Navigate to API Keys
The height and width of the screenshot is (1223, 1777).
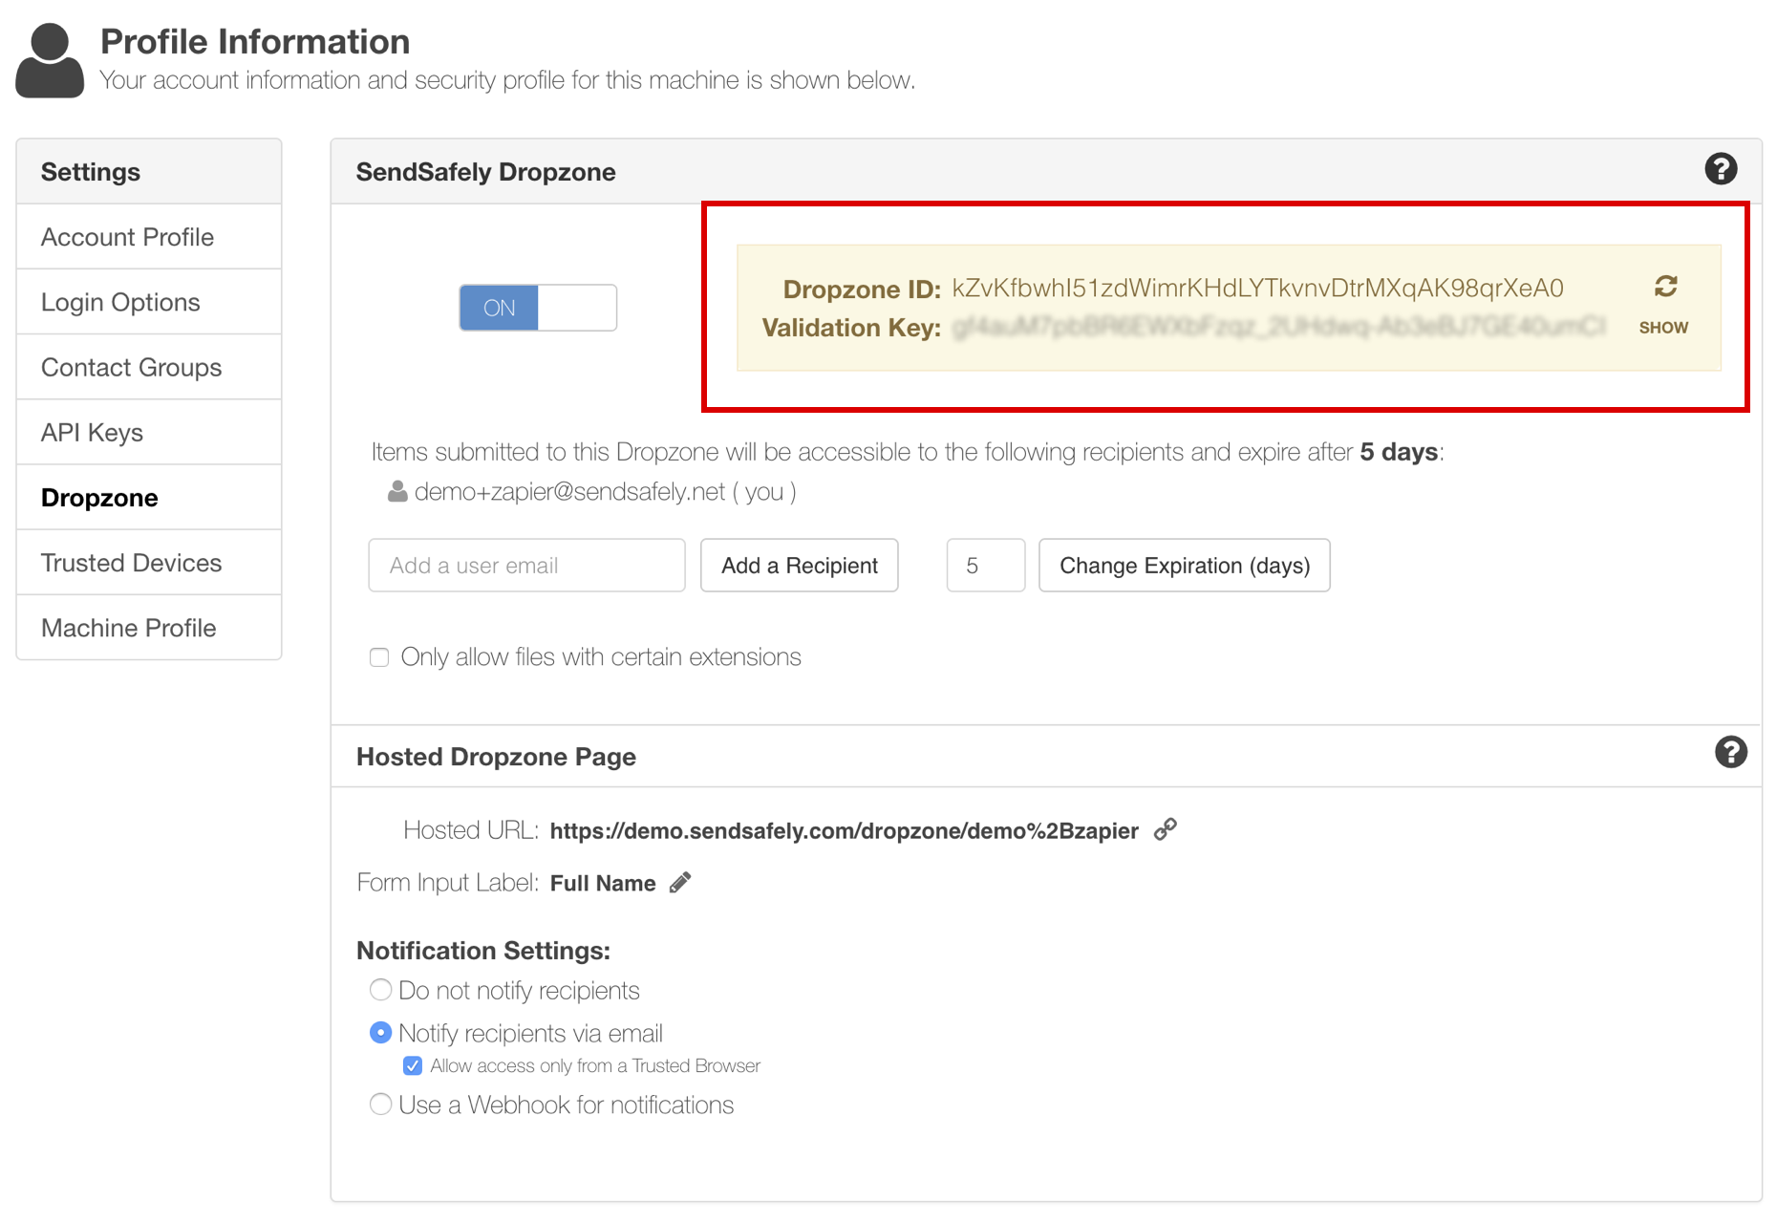pos(149,432)
